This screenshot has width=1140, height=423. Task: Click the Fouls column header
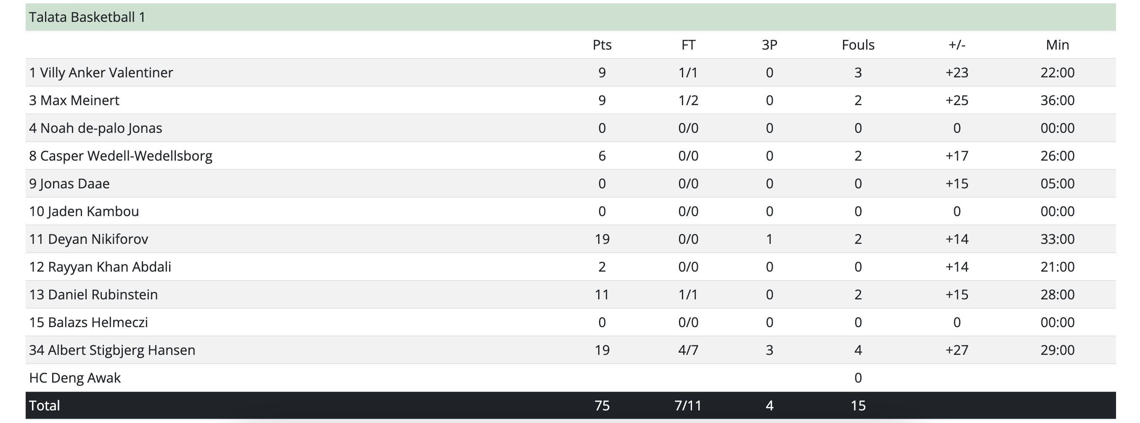click(858, 45)
